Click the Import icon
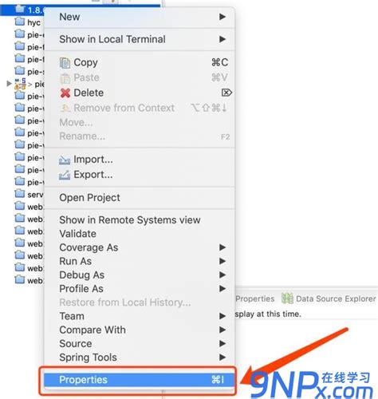378x399 pixels. [x=65, y=160]
